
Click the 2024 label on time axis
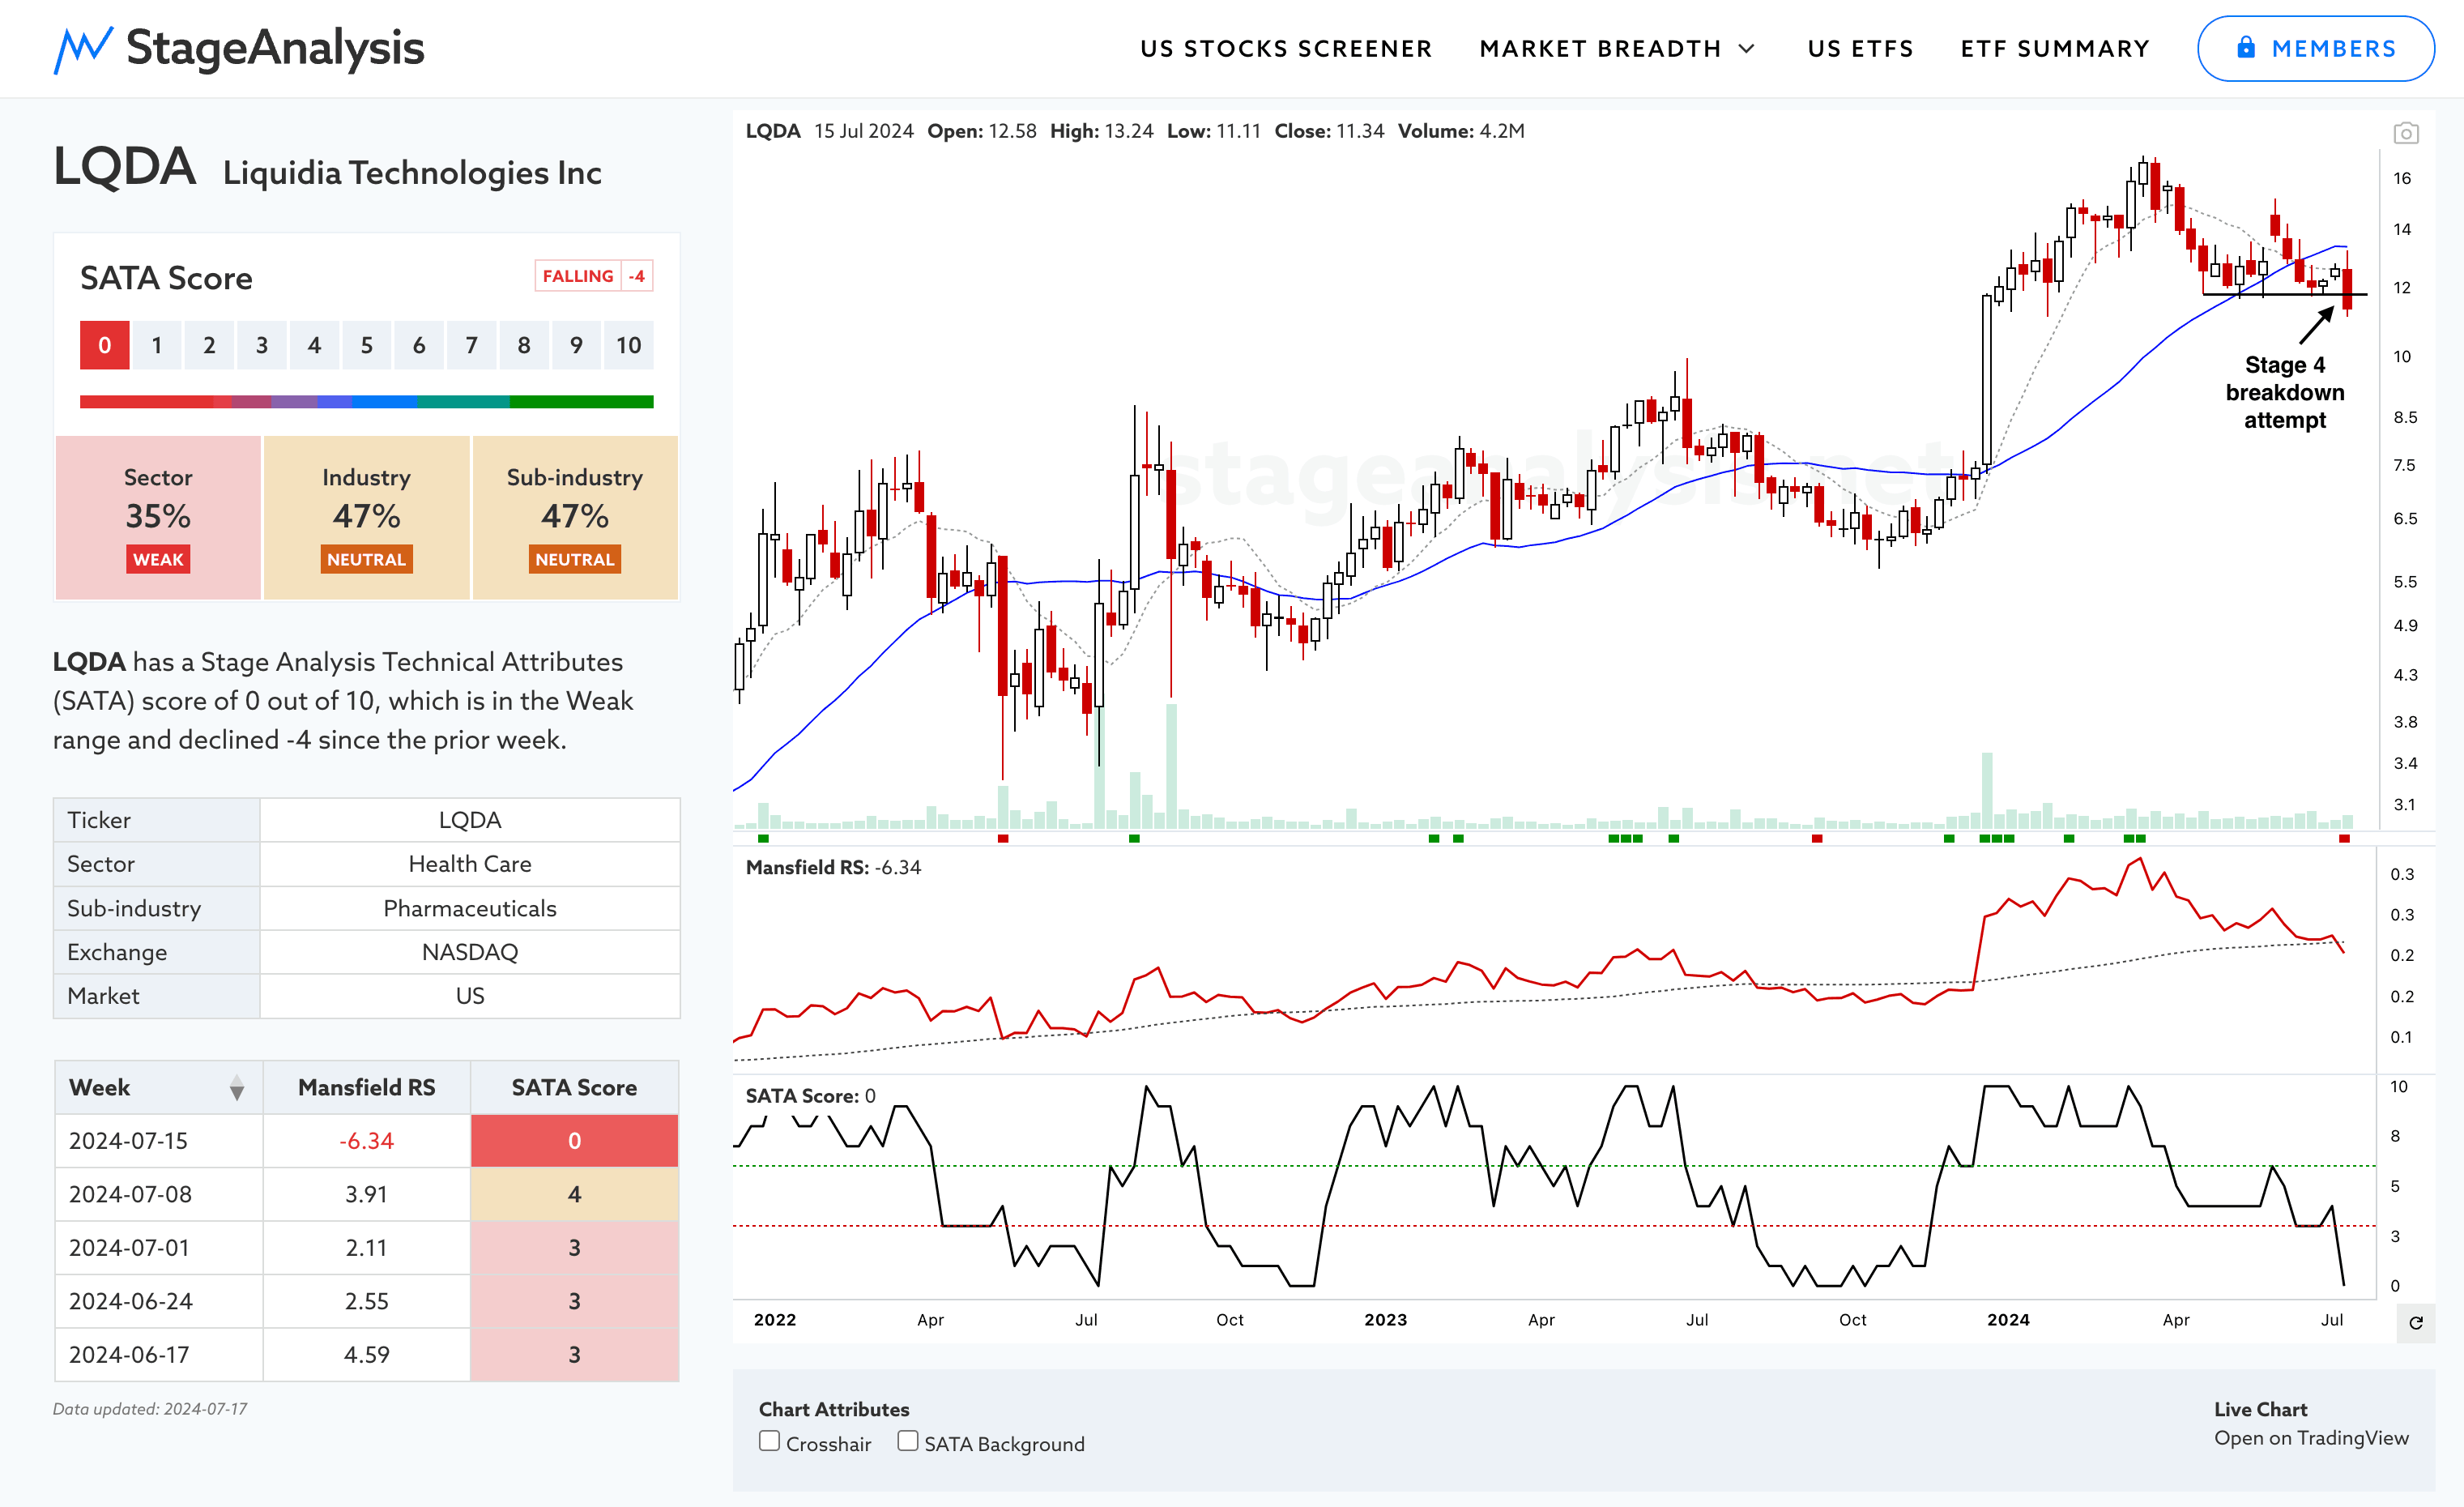pyautogui.click(x=2008, y=1320)
